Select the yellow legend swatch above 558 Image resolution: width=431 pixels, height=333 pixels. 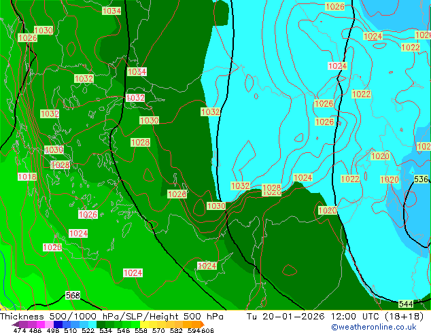coord(144,324)
